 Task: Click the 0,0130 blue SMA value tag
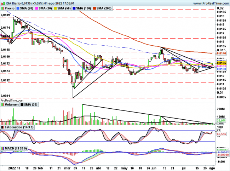tap(221, 69)
